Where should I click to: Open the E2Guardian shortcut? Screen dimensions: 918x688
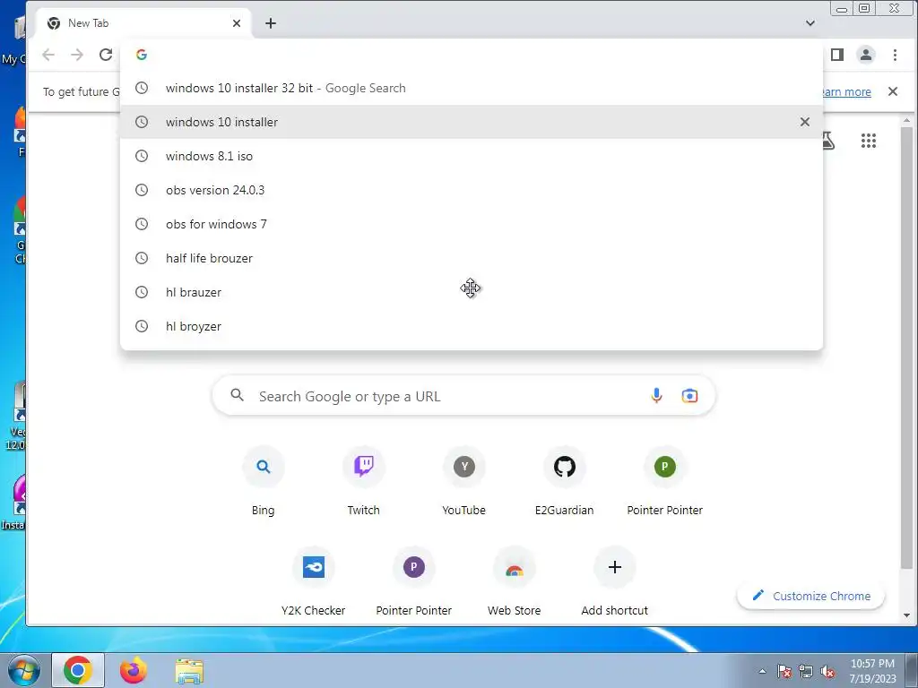point(565,482)
